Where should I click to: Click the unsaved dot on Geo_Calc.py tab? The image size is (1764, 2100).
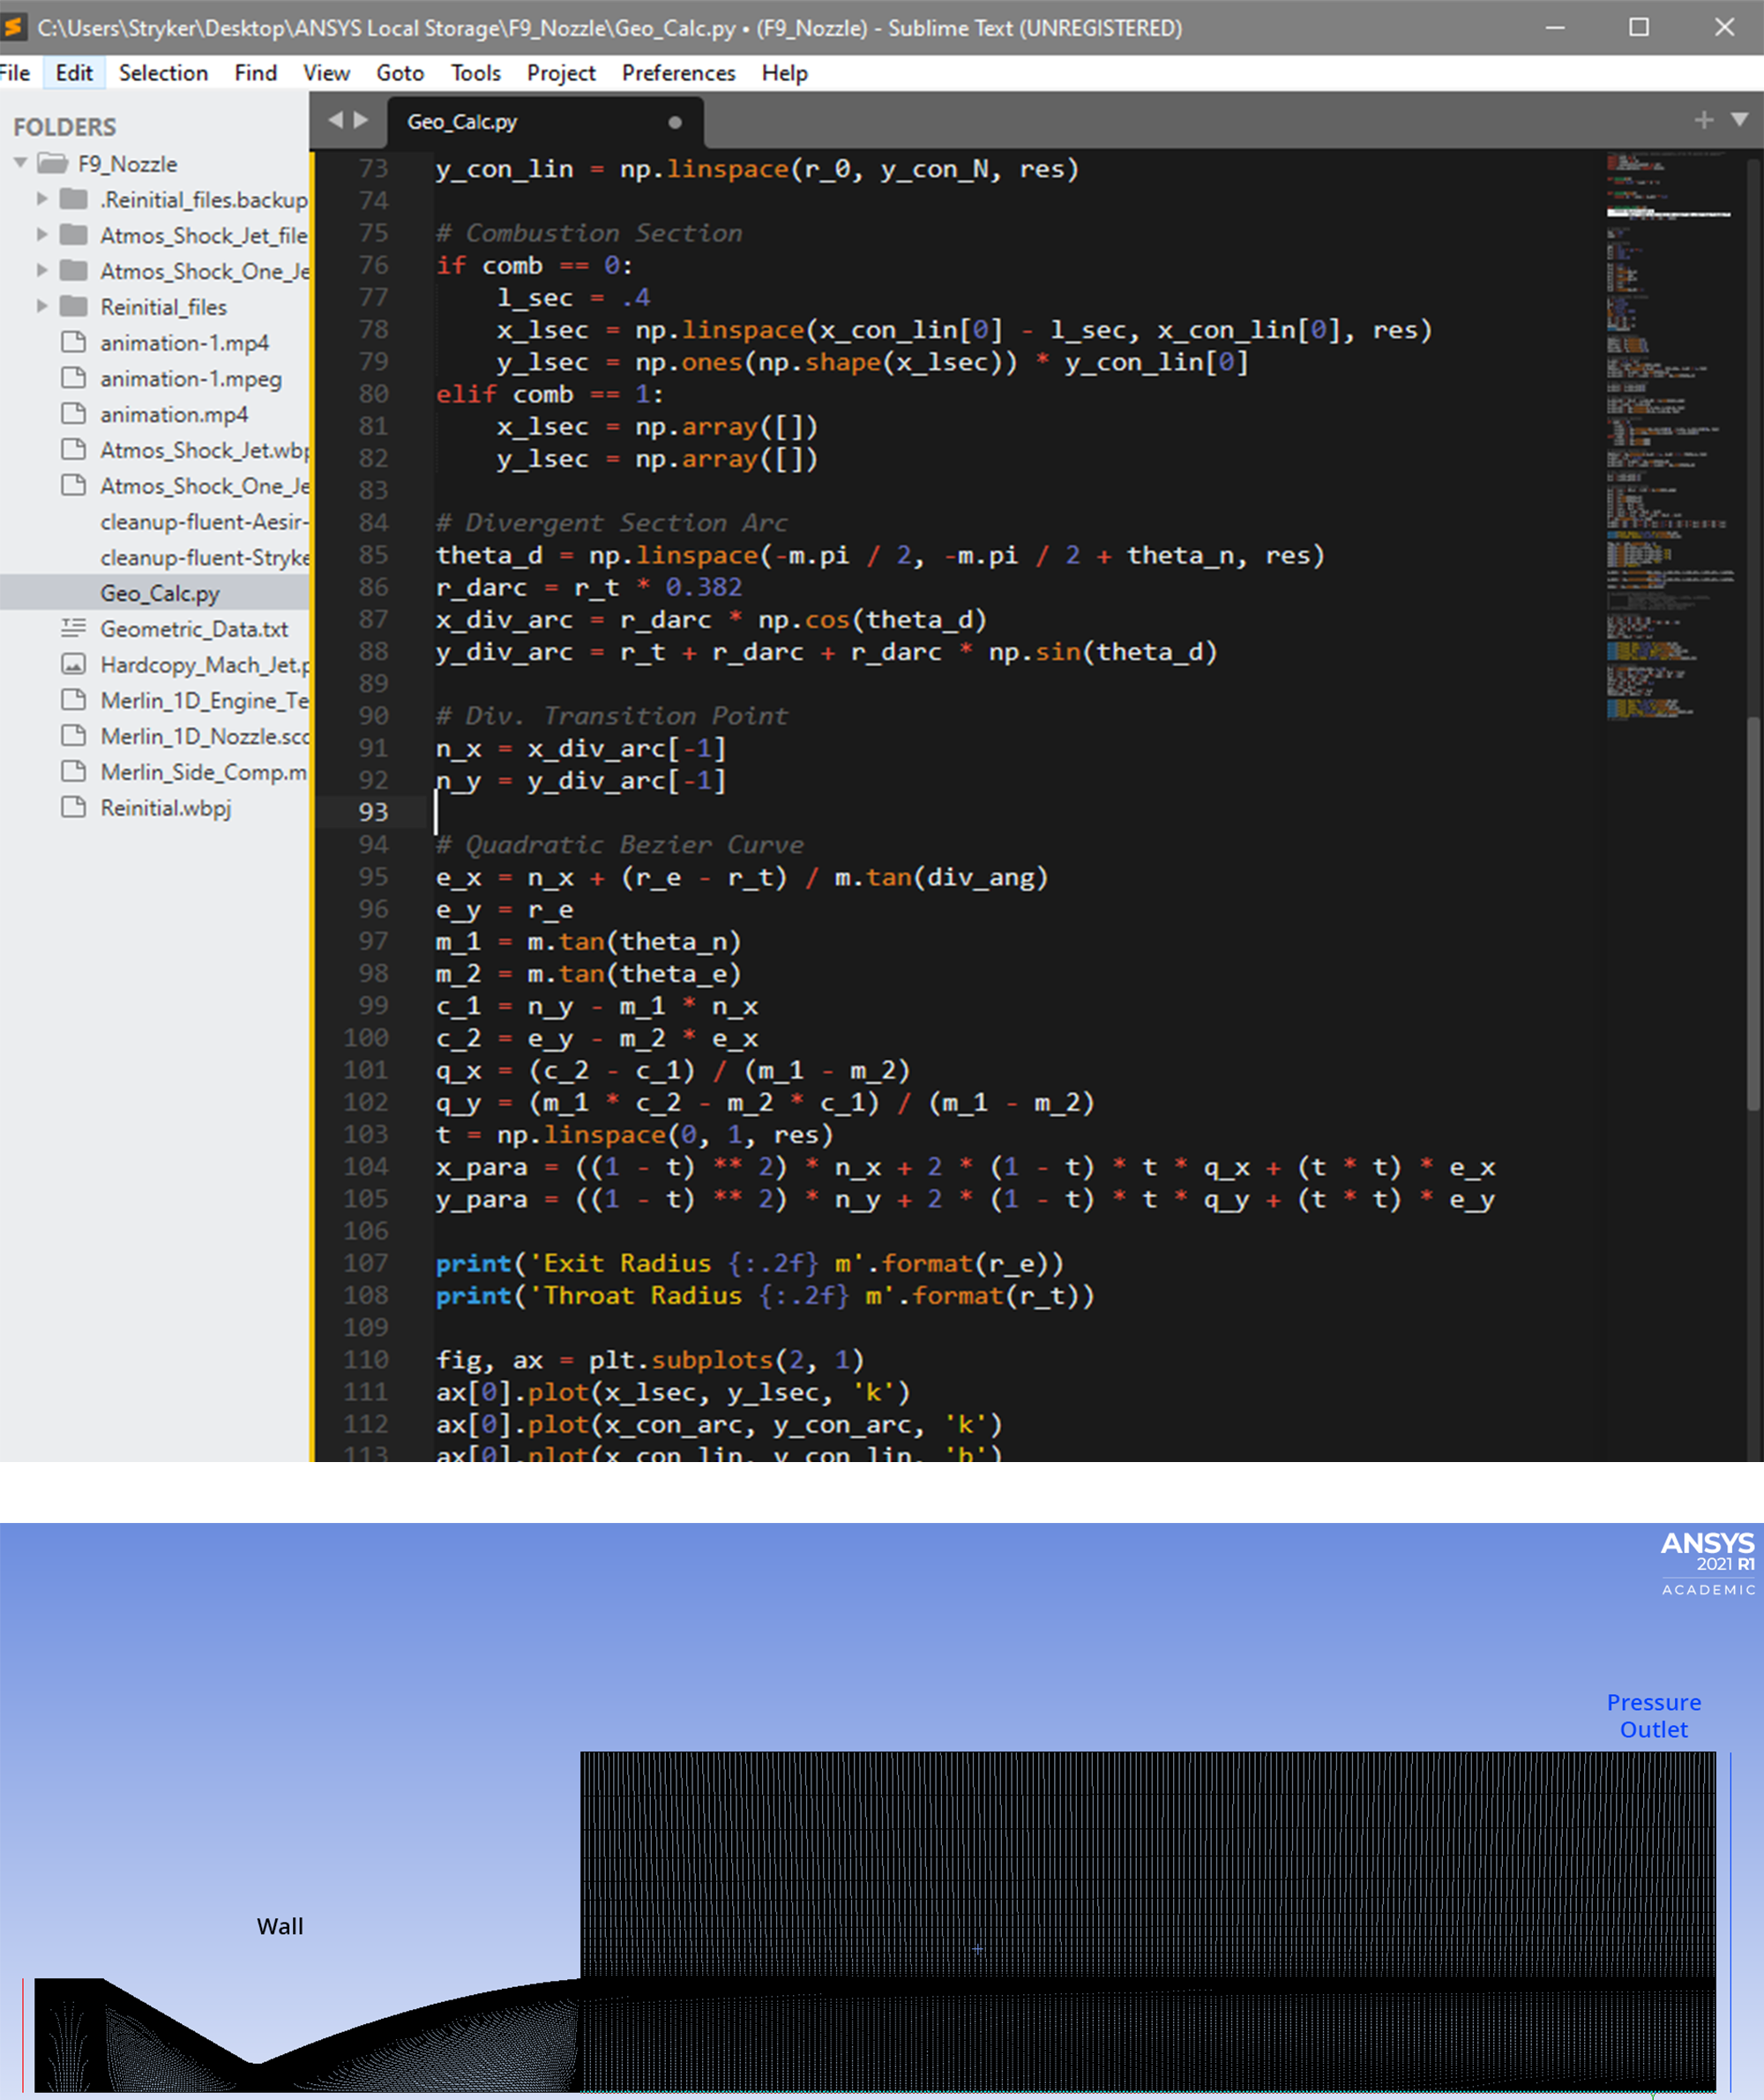[675, 122]
